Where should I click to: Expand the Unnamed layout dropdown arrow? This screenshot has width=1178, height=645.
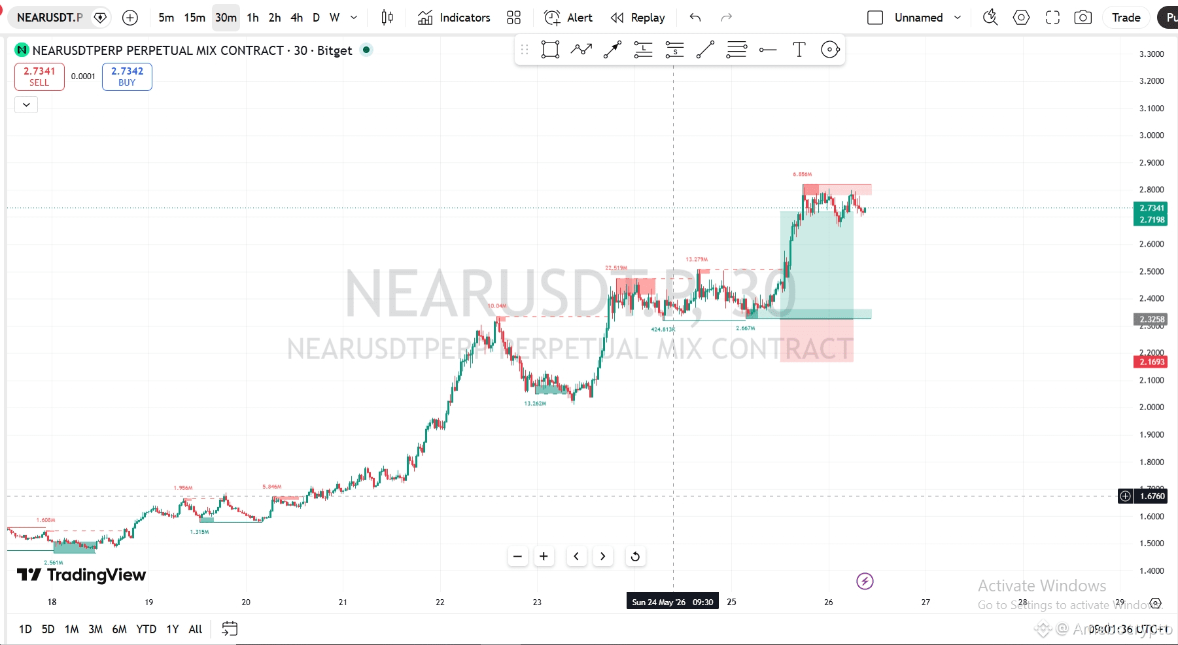click(958, 18)
